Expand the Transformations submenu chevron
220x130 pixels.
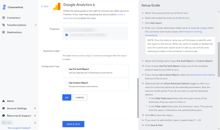click(35, 25)
